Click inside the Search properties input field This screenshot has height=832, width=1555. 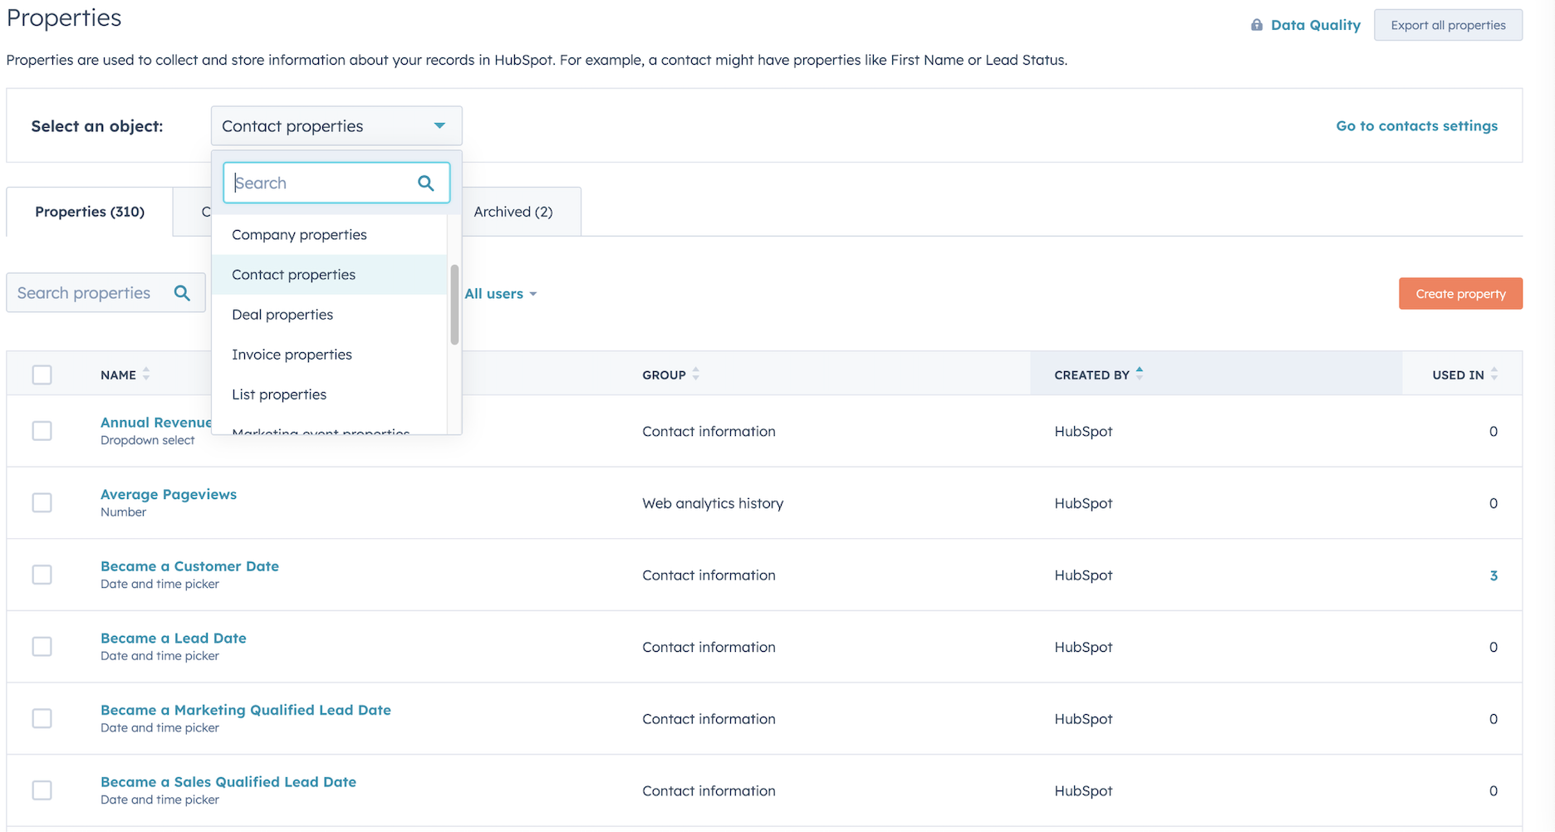[x=91, y=292]
